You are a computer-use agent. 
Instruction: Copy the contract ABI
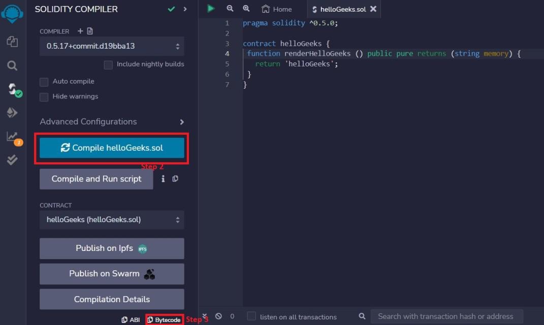click(131, 319)
